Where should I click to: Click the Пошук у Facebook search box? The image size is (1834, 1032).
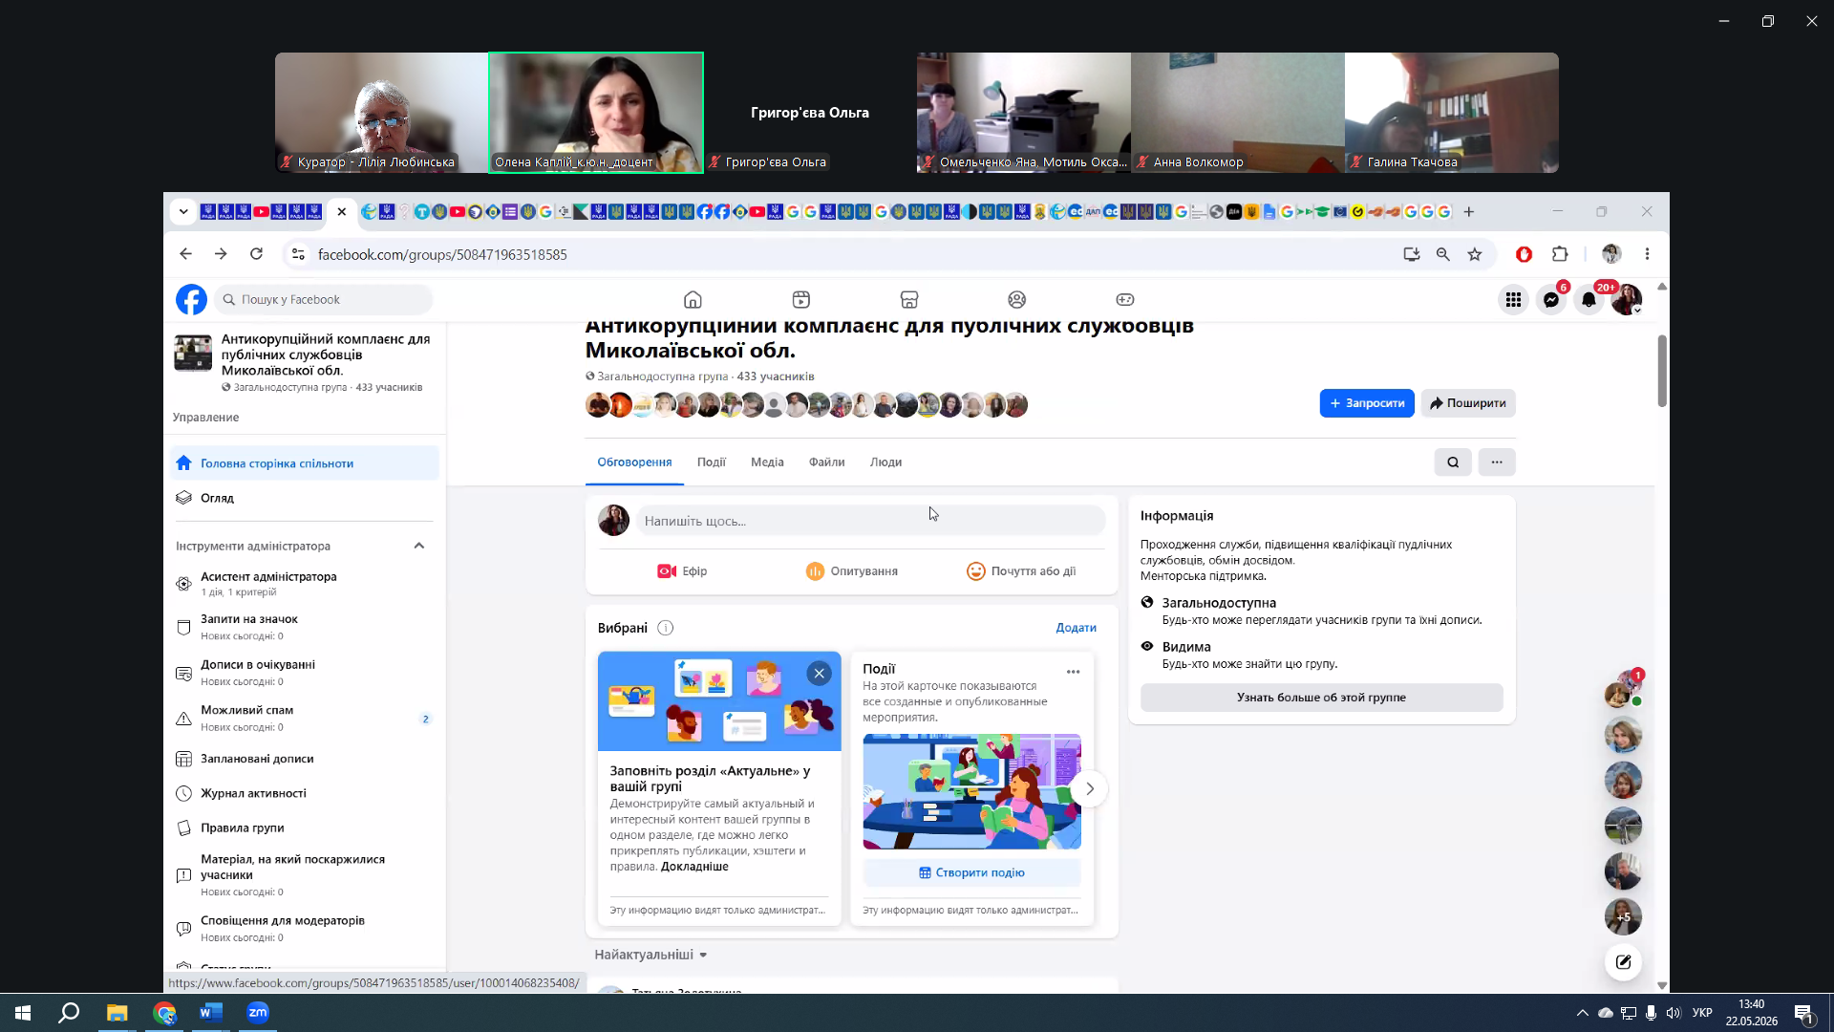[324, 300]
